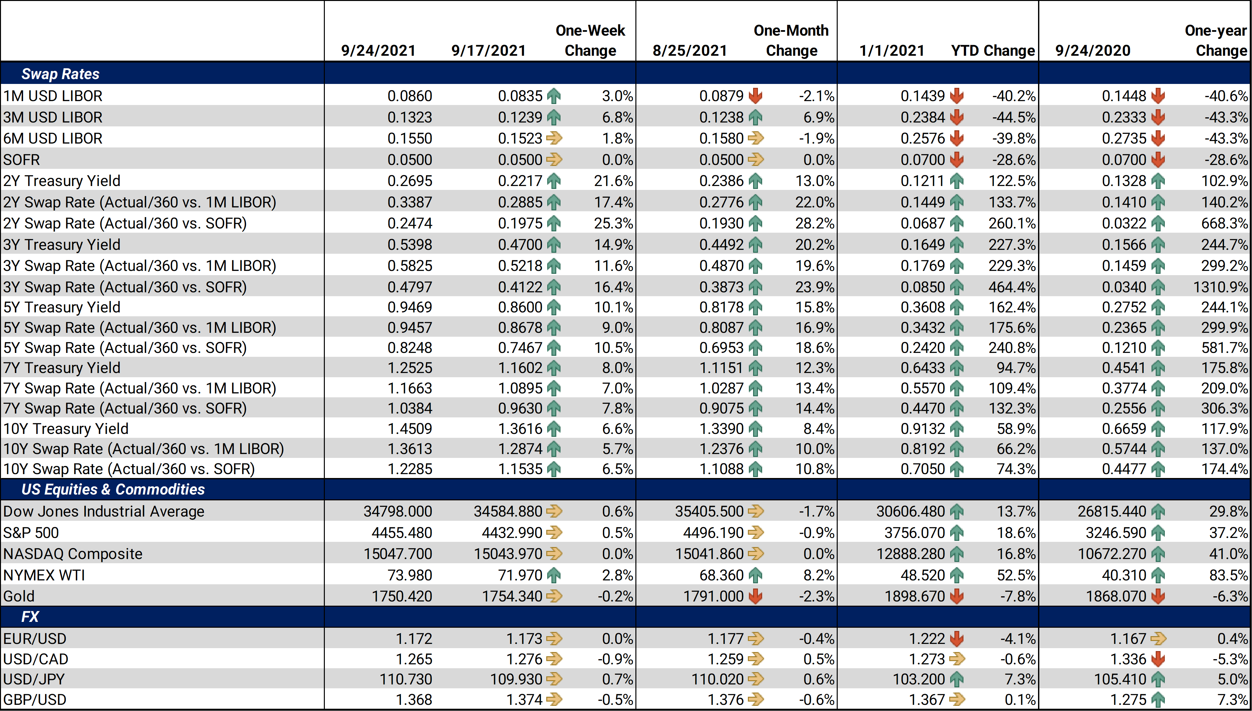Screen dimensions: 1252x711
Task: Click the One-Week Change column header
Action: (x=590, y=41)
